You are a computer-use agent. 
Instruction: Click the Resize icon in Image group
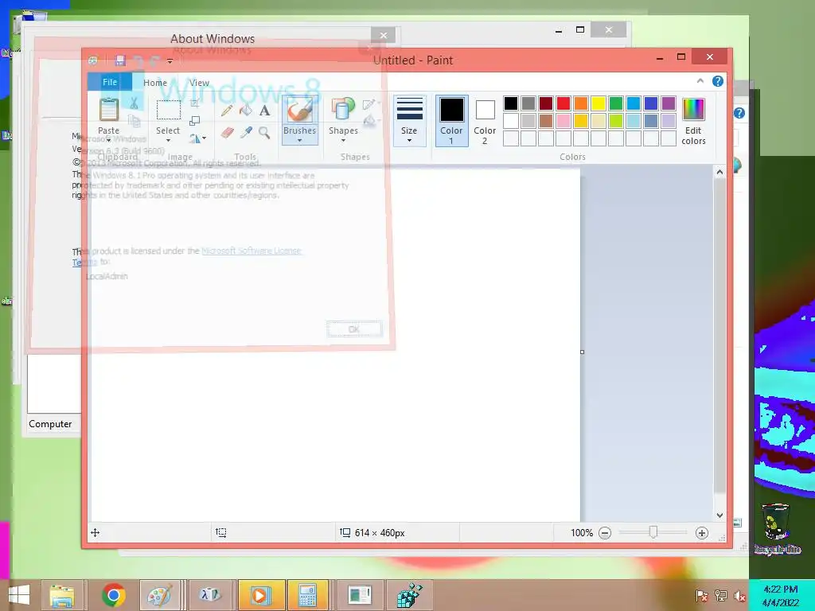coord(194,121)
